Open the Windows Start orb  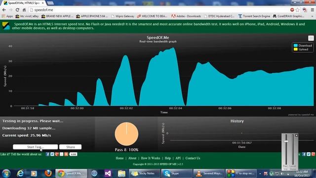6,174
